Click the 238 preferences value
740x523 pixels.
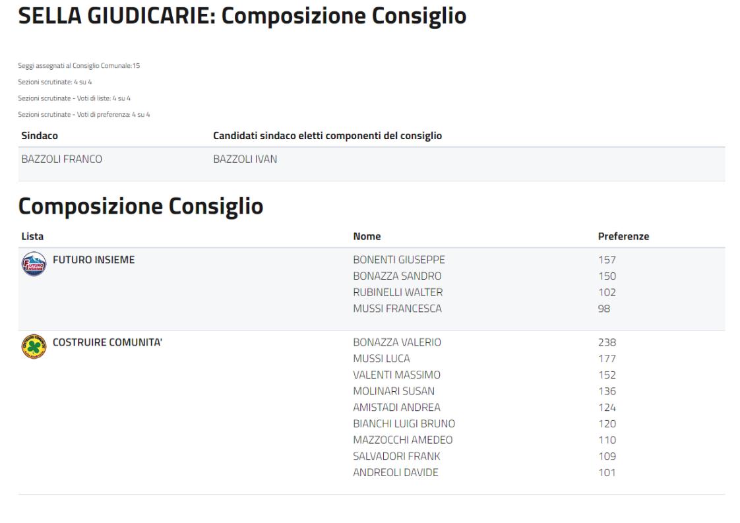coord(606,342)
